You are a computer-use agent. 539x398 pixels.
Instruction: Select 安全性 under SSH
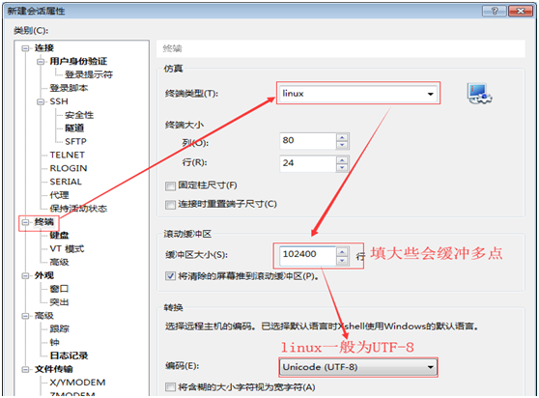[79, 115]
